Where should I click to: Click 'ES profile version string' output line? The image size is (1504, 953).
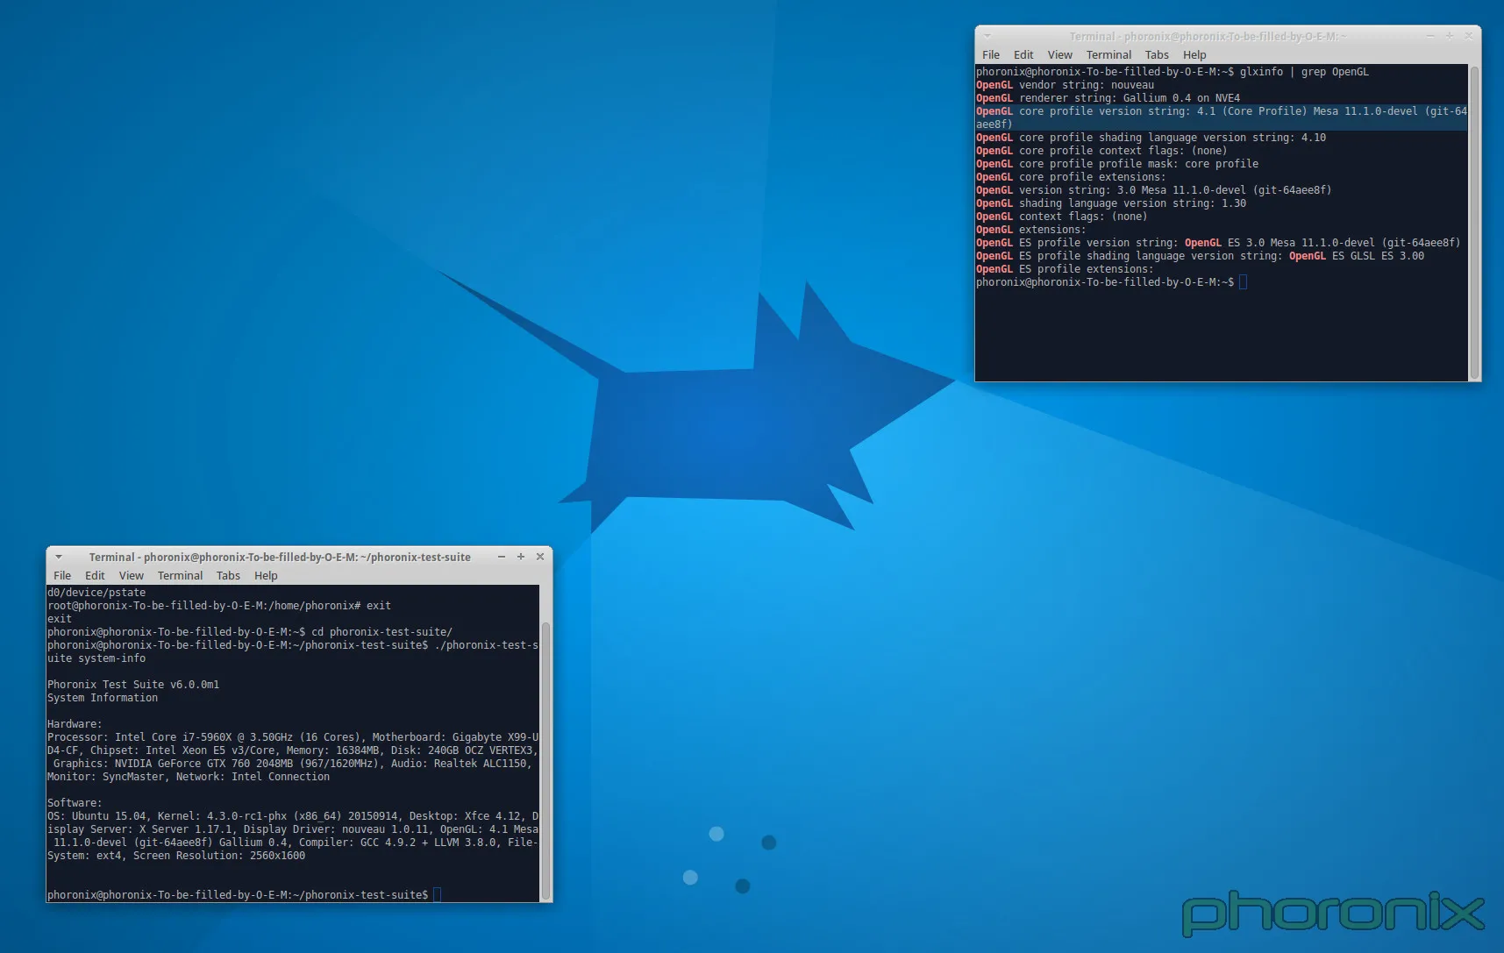click(1219, 243)
